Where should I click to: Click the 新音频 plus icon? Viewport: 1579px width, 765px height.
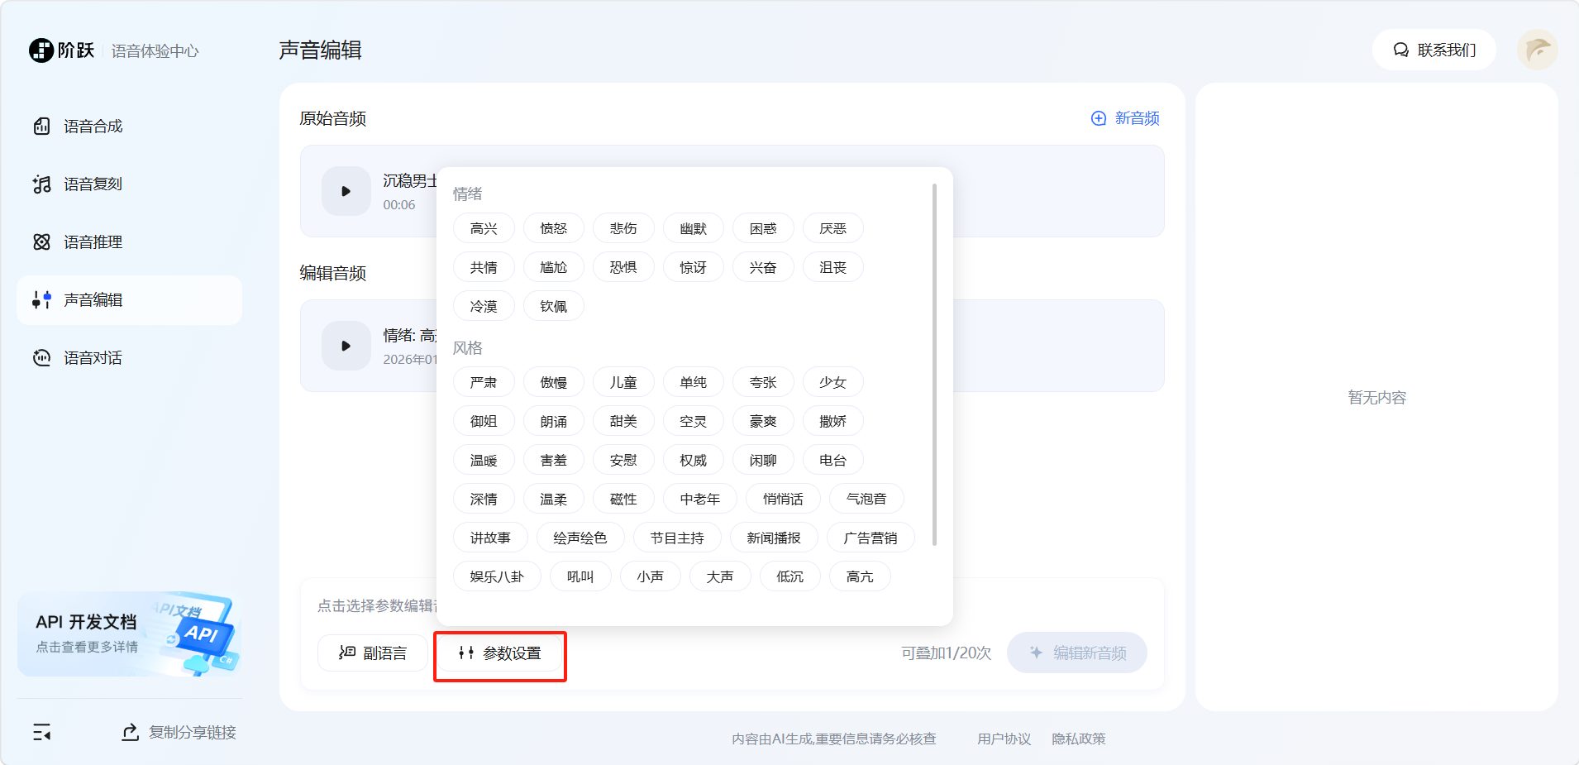pos(1099,118)
